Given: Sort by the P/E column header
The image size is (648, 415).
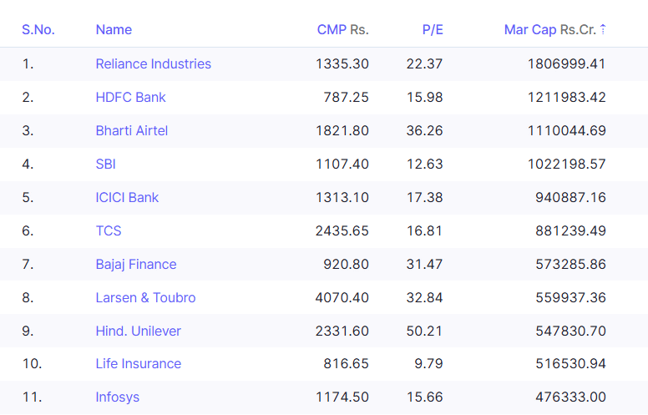Looking at the screenshot, I should coord(433,30).
